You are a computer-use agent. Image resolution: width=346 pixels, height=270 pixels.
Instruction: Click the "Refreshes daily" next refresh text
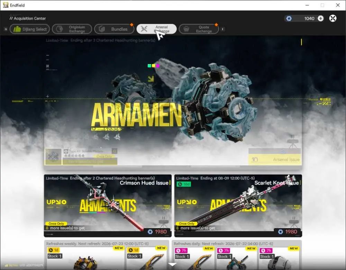[223, 243]
